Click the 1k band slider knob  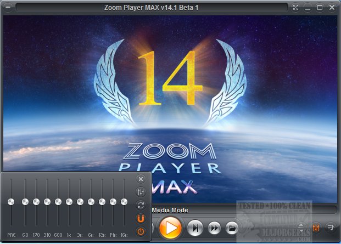point(69,202)
